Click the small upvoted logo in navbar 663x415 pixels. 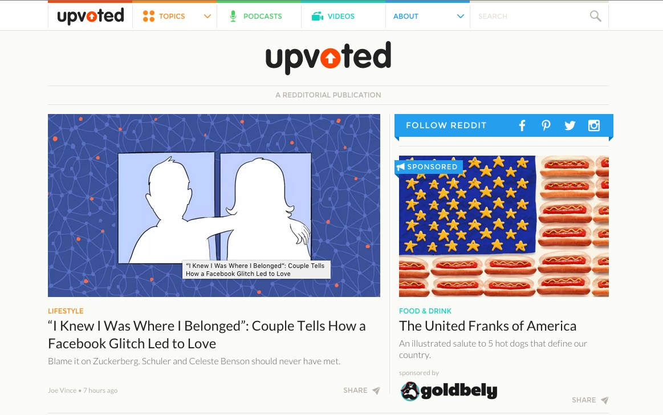coord(91,16)
